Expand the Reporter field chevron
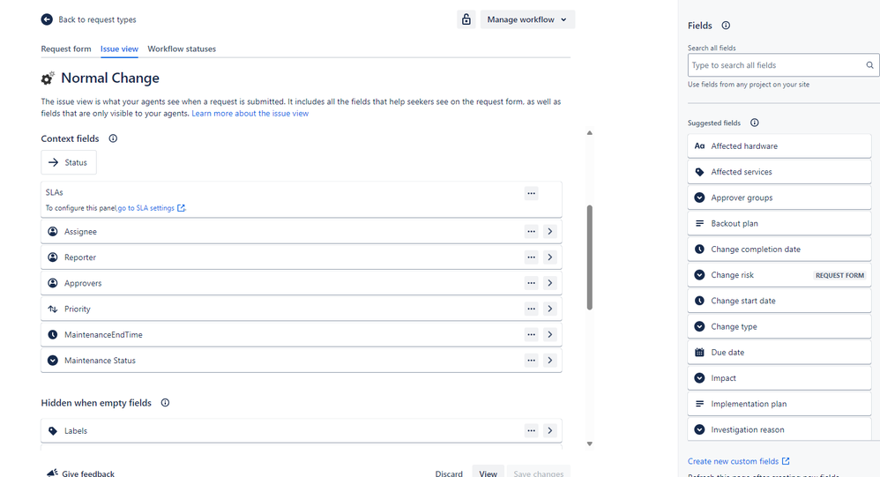 click(550, 257)
